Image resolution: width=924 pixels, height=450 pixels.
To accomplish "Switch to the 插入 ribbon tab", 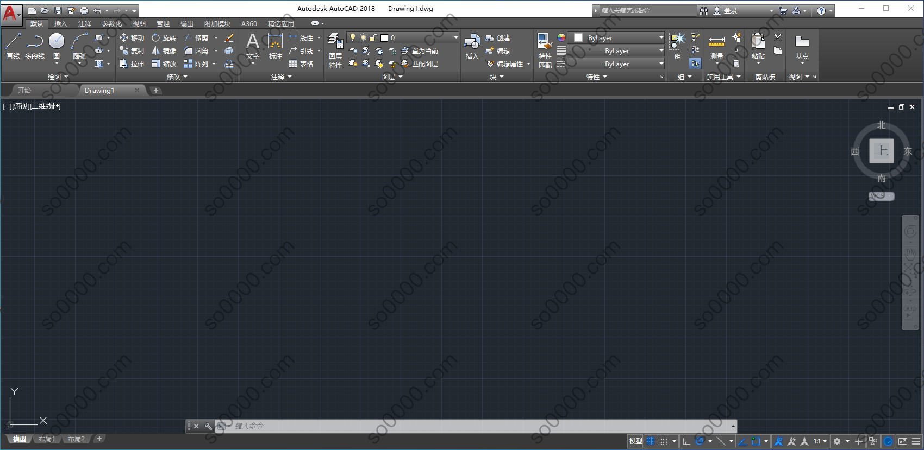I will (x=60, y=23).
